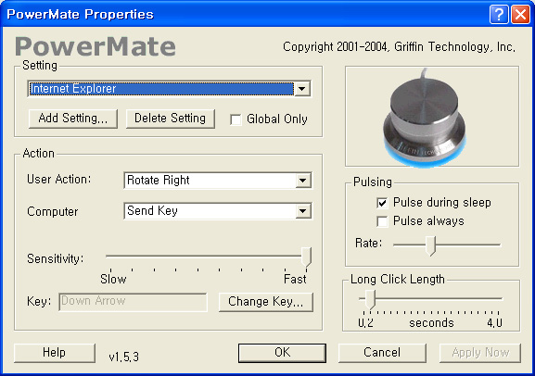Click the Delete Setting button
This screenshot has width=535, height=376.
(x=171, y=119)
